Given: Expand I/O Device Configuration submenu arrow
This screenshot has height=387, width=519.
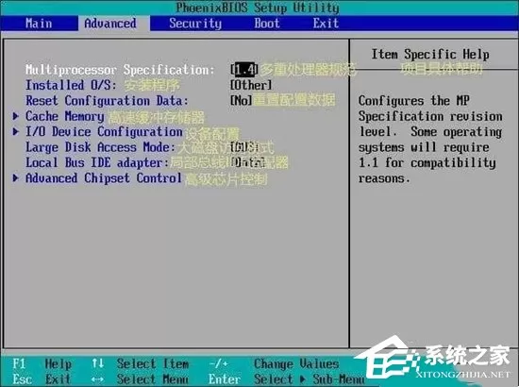Looking at the screenshot, I should click(x=15, y=131).
